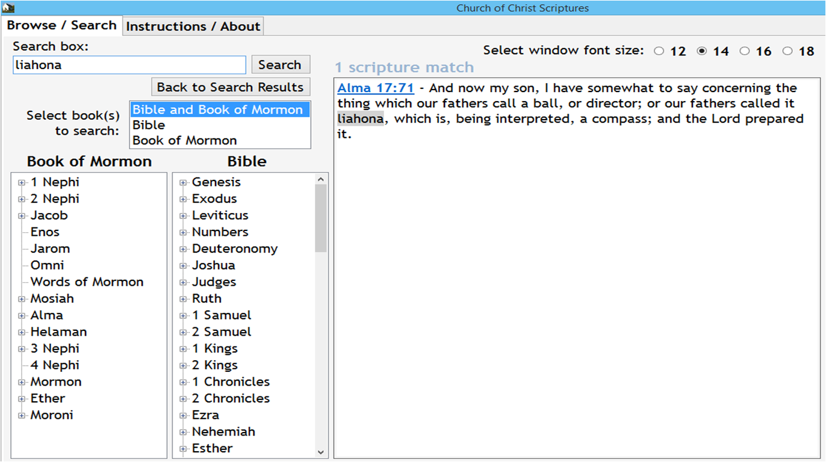Expand the Alma tree node

click(x=22, y=316)
